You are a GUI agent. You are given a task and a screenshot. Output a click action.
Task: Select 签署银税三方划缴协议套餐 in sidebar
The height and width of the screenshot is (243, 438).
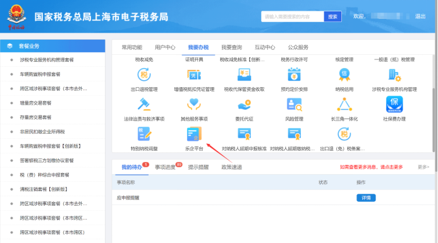pos(47,160)
